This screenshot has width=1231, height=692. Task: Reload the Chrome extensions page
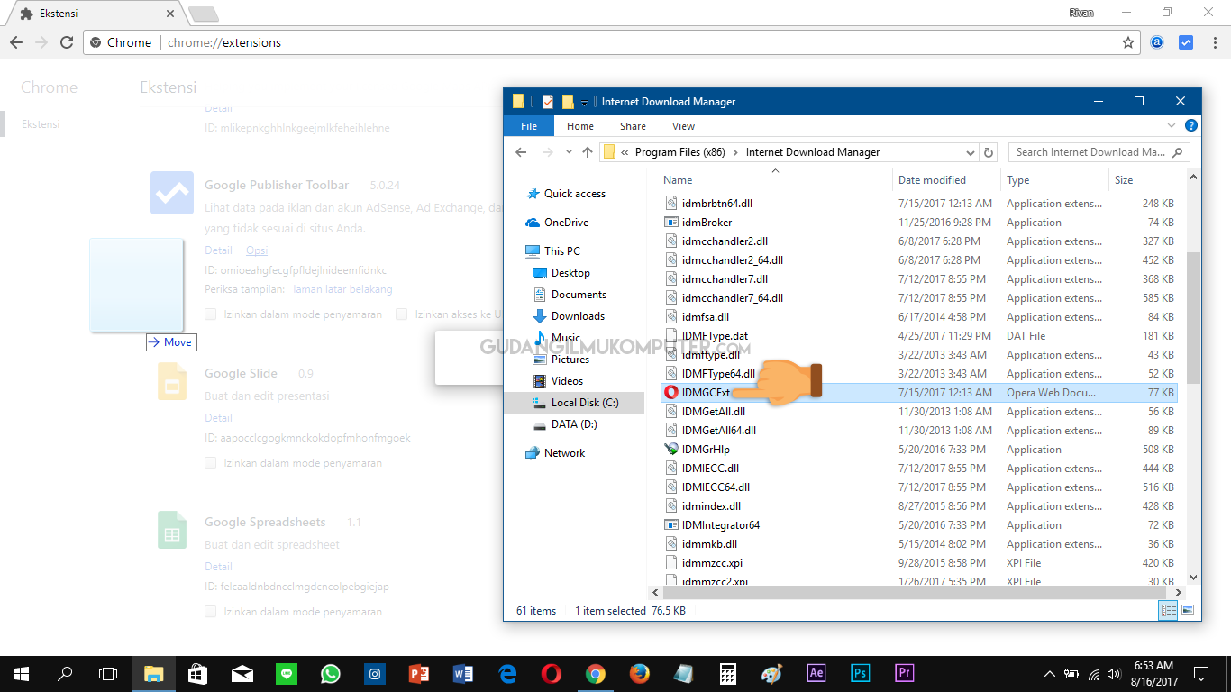67,42
